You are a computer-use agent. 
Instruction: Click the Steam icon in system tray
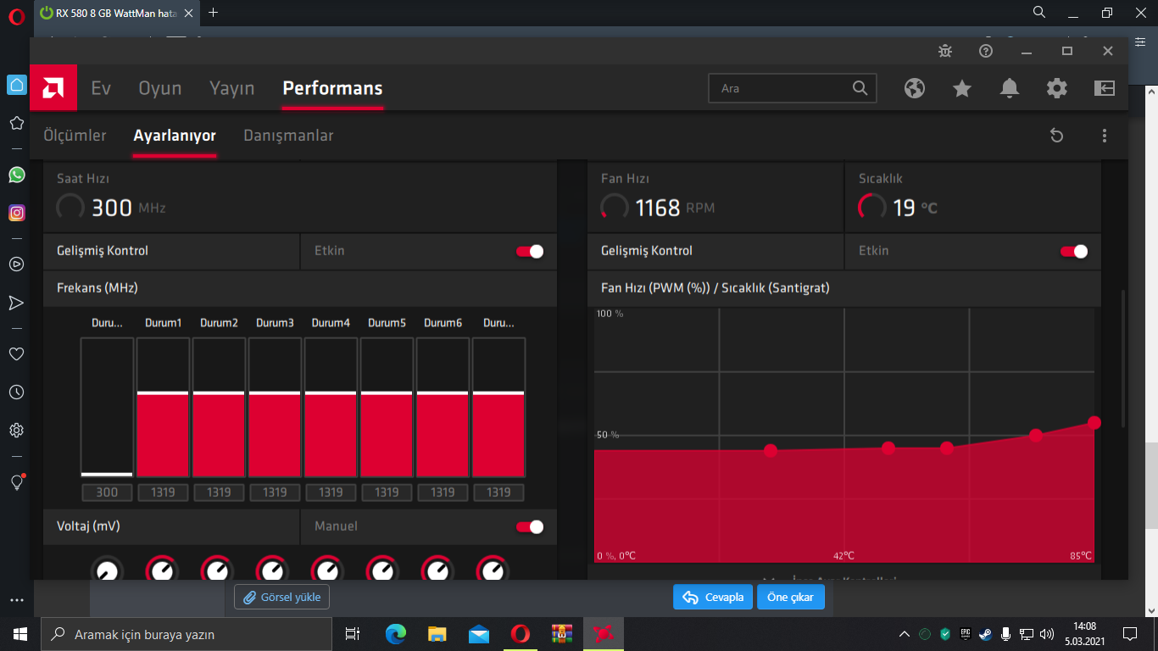(x=985, y=634)
